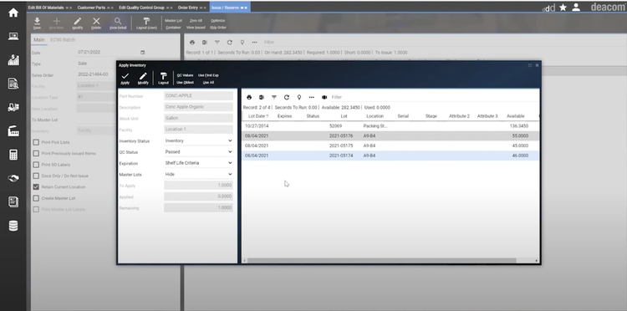
Task: Click the Use First Exp button
Action: [208, 75]
